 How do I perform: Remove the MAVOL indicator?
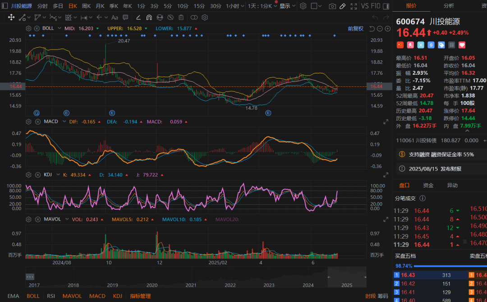pyautogui.click(x=38, y=220)
